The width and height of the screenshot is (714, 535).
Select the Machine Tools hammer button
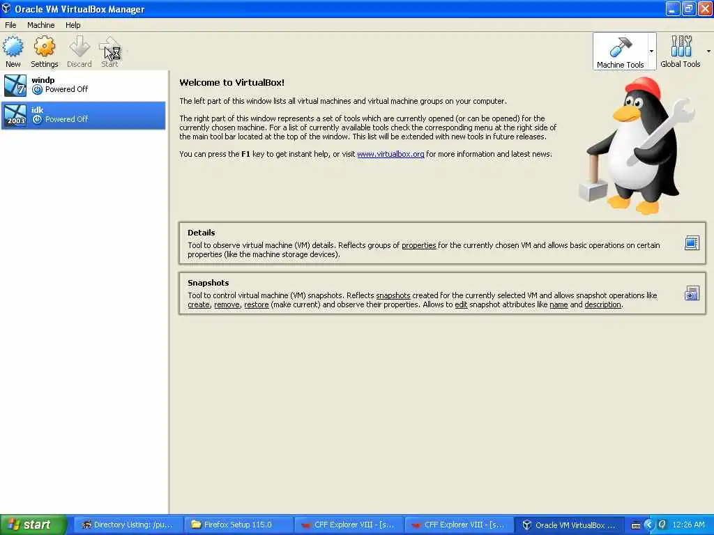pyautogui.click(x=620, y=52)
